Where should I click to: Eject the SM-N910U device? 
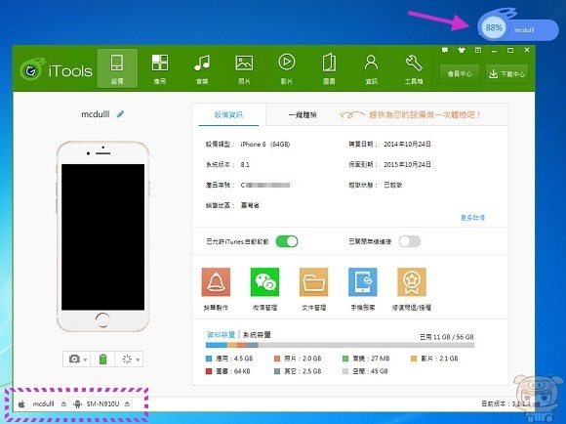(x=127, y=403)
